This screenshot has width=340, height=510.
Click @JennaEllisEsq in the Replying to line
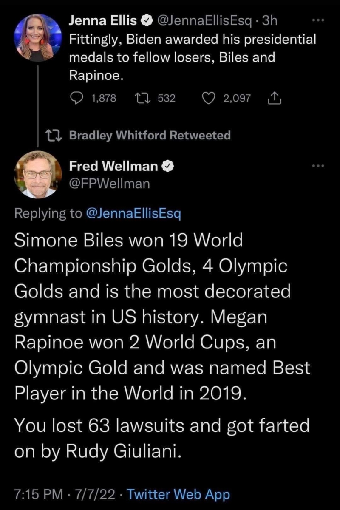pos(133,213)
